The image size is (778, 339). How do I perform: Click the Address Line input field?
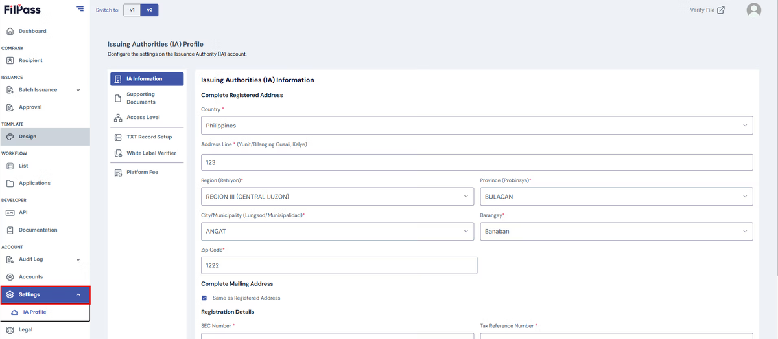477,162
